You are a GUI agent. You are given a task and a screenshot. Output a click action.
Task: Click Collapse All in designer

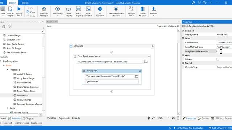point(174,26)
